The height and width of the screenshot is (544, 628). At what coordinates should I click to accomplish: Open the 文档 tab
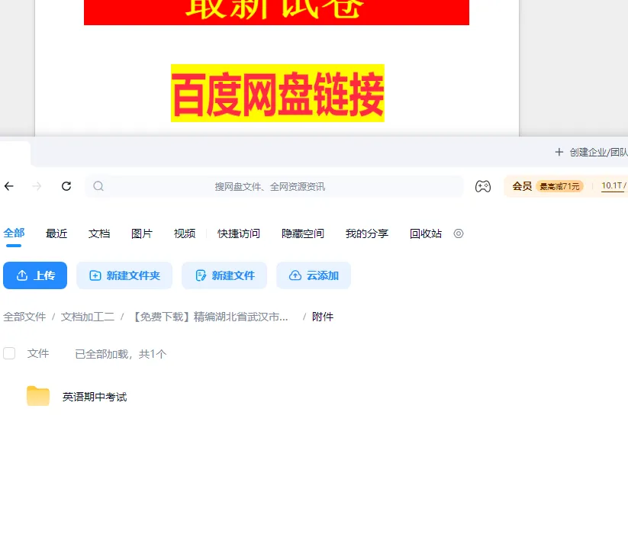99,233
